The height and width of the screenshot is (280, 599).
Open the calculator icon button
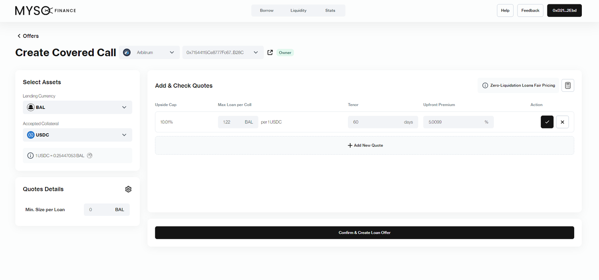(x=567, y=85)
